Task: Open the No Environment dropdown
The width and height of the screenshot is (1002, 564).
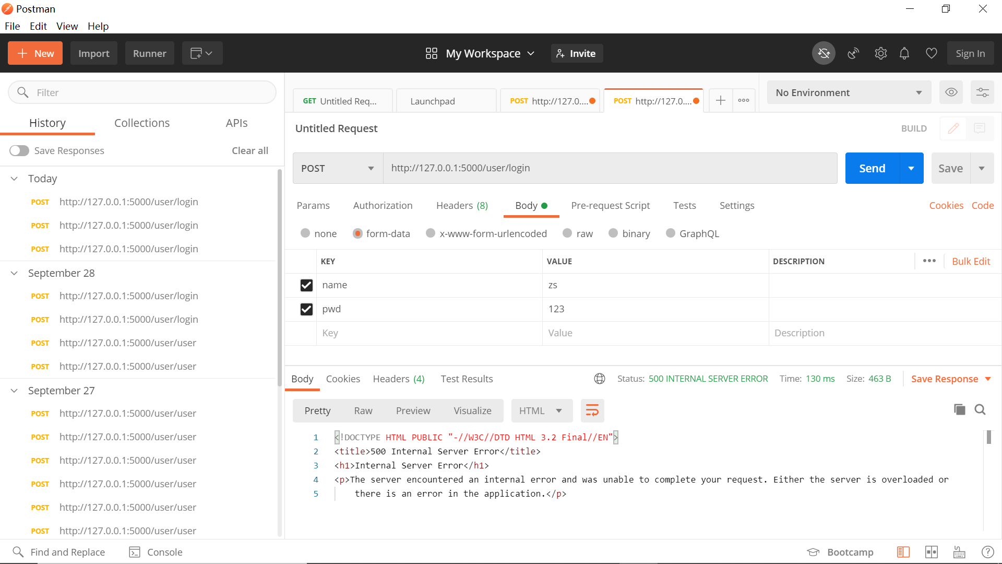Action: (849, 92)
